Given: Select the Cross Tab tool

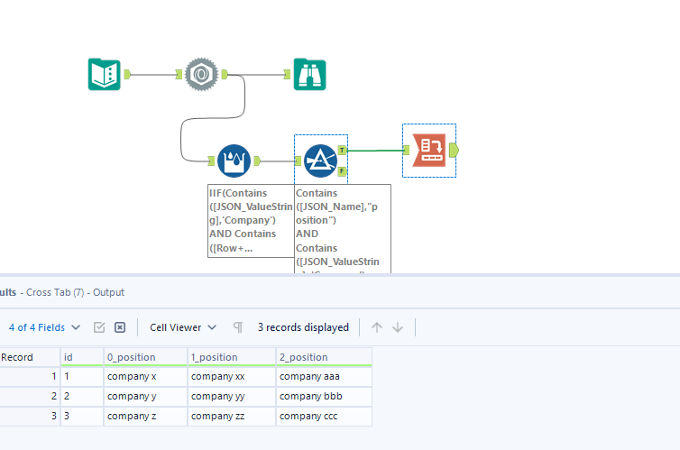Looking at the screenshot, I should coord(429,151).
